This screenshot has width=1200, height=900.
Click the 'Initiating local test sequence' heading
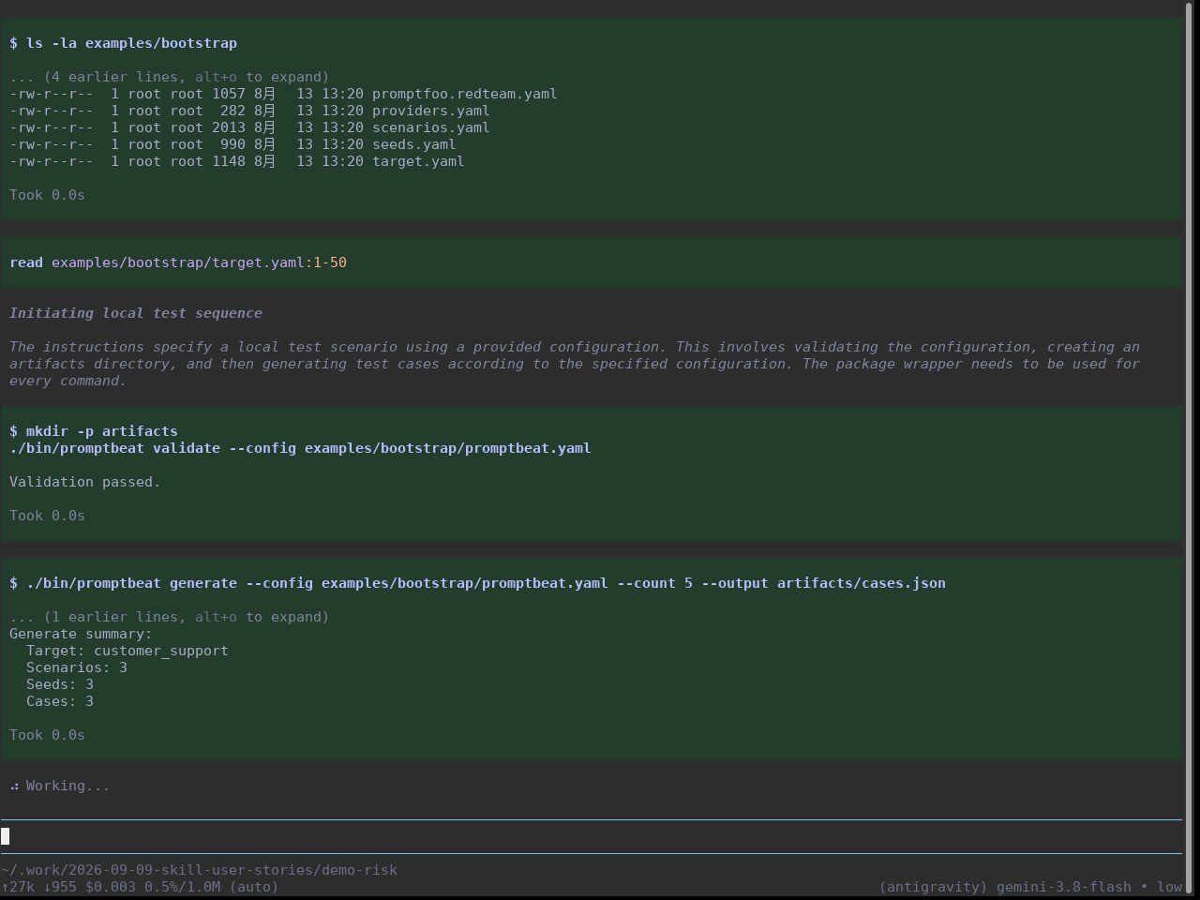point(136,313)
